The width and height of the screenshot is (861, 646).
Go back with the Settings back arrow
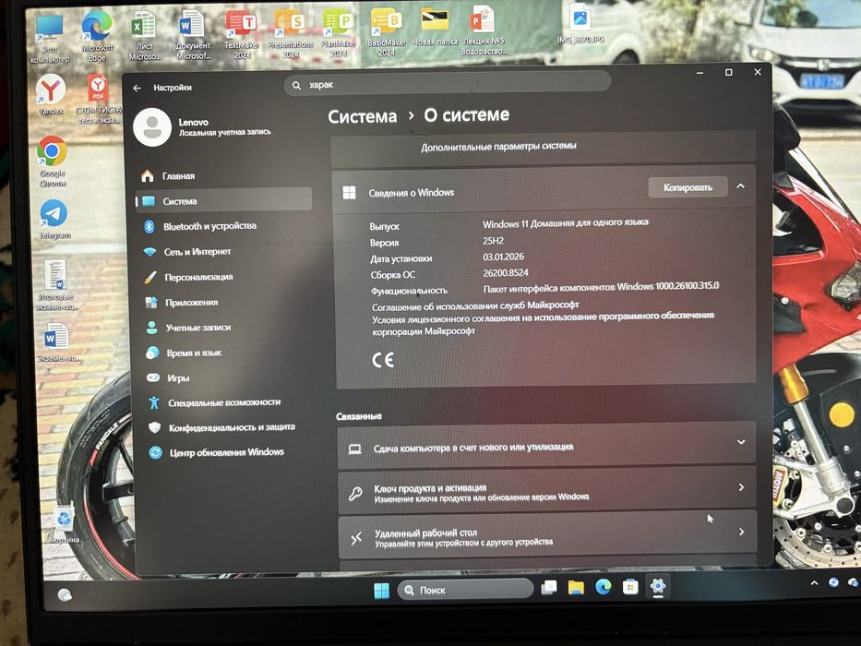pos(138,88)
